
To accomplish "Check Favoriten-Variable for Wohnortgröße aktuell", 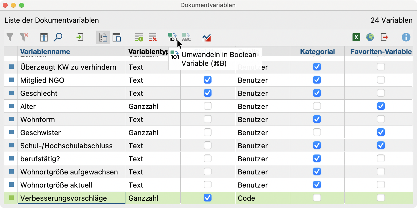I will (x=381, y=185).
